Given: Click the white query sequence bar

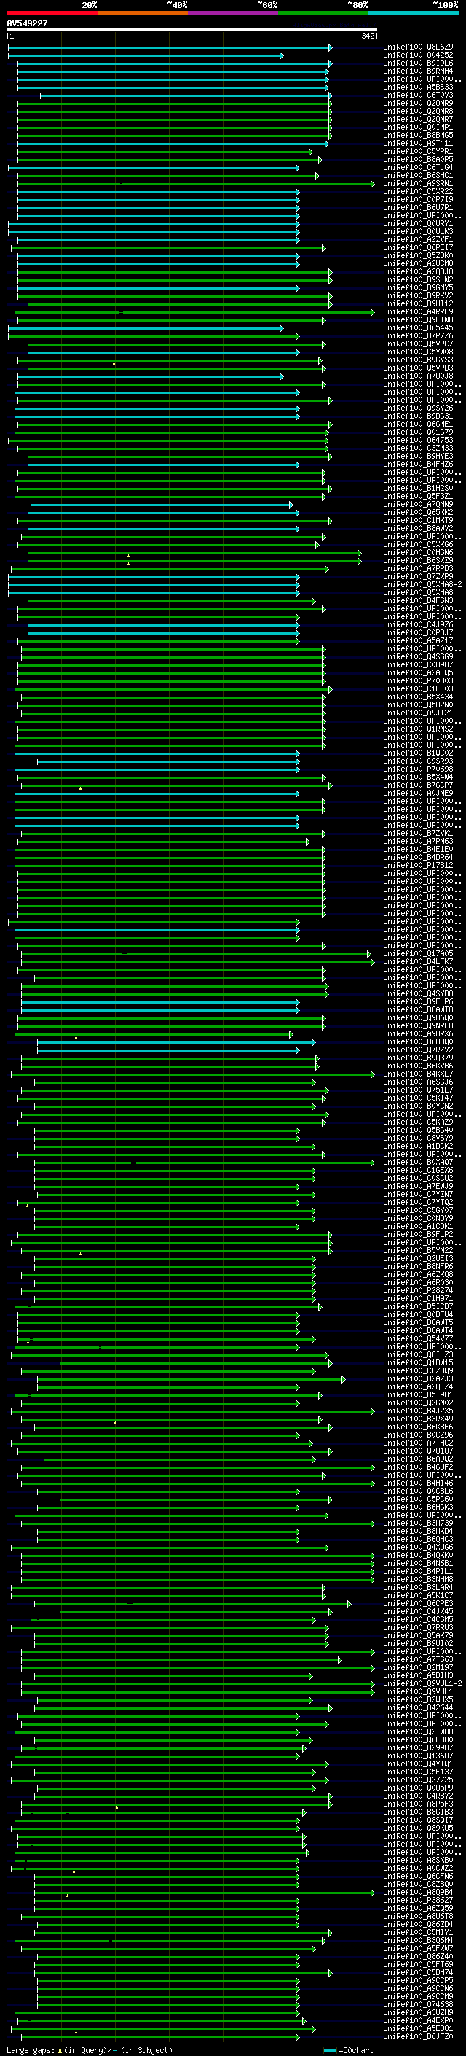Looking at the screenshot, I should 192,31.
